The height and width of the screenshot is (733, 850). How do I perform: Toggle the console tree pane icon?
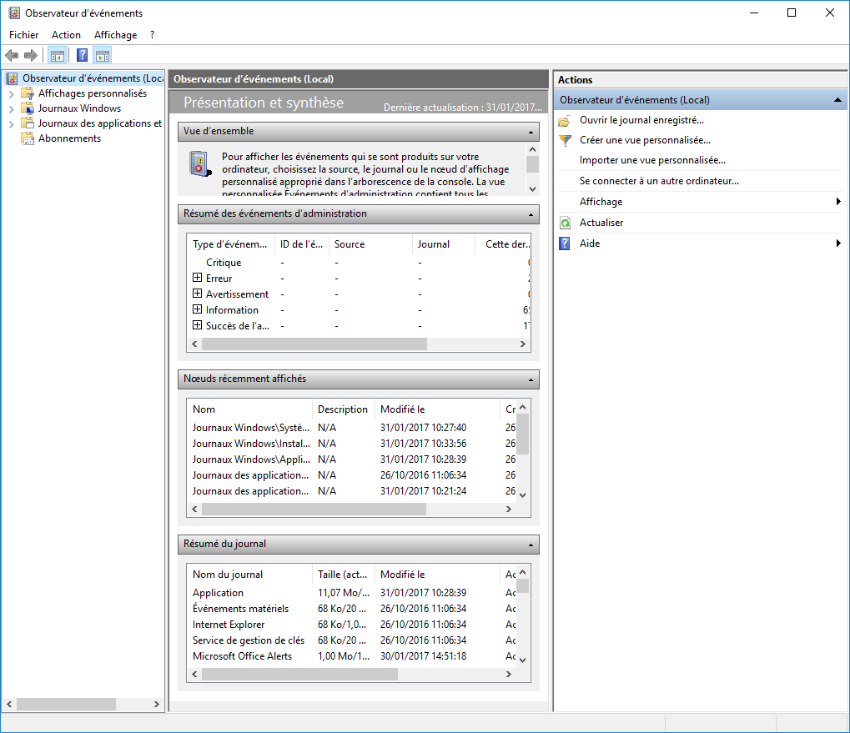57,56
